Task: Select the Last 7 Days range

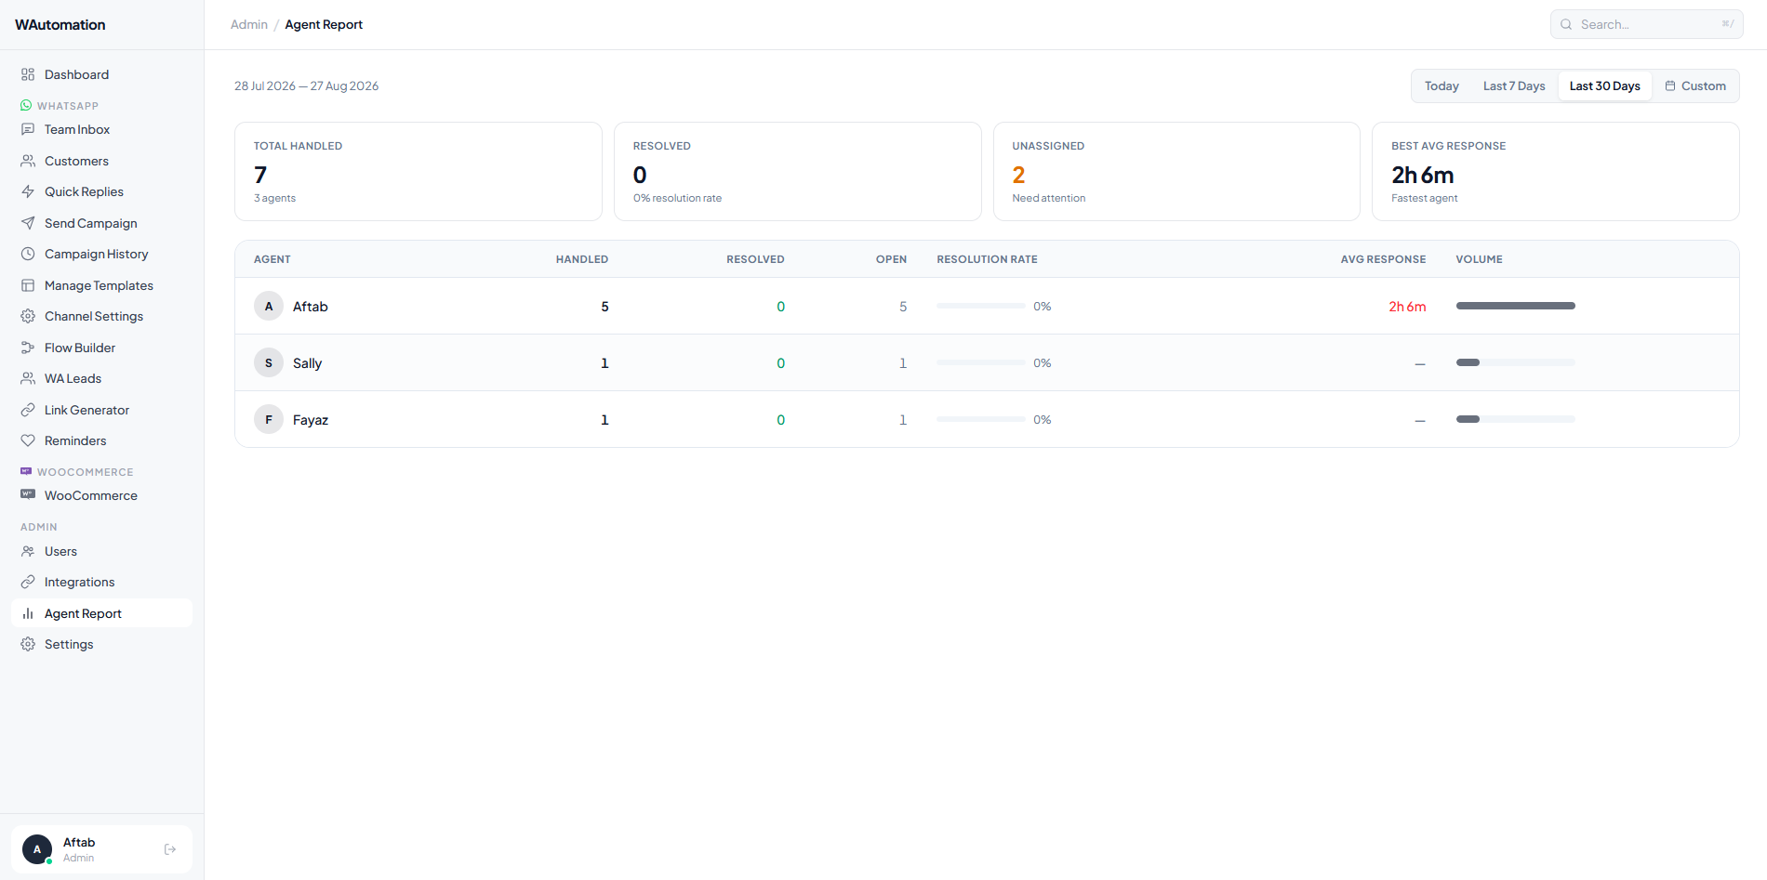Action: click(1514, 86)
